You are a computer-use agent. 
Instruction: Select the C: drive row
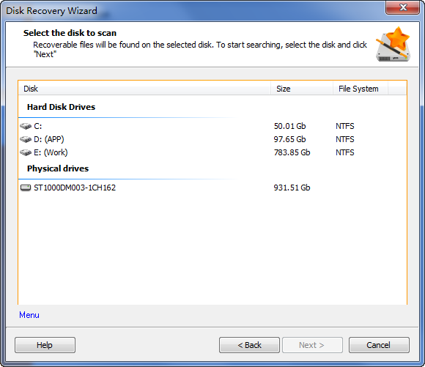(212, 126)
